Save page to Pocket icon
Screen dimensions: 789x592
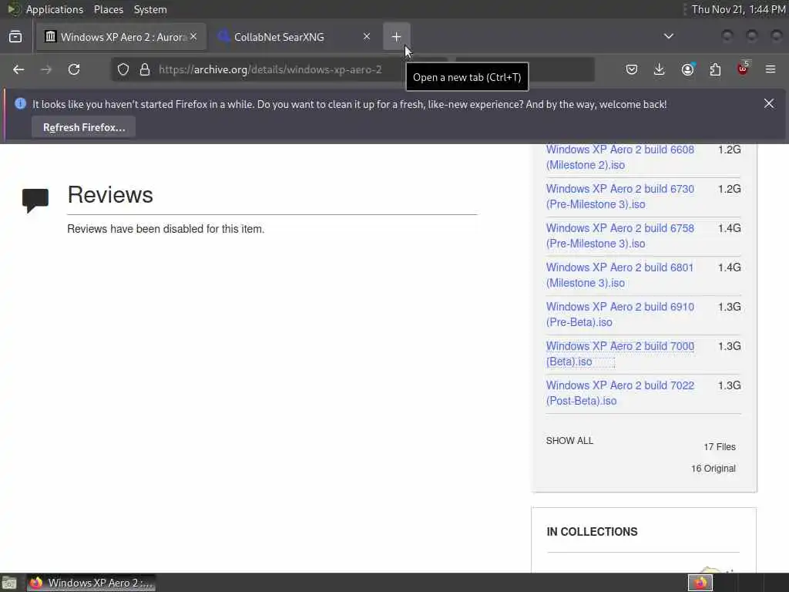coord(632,69)
